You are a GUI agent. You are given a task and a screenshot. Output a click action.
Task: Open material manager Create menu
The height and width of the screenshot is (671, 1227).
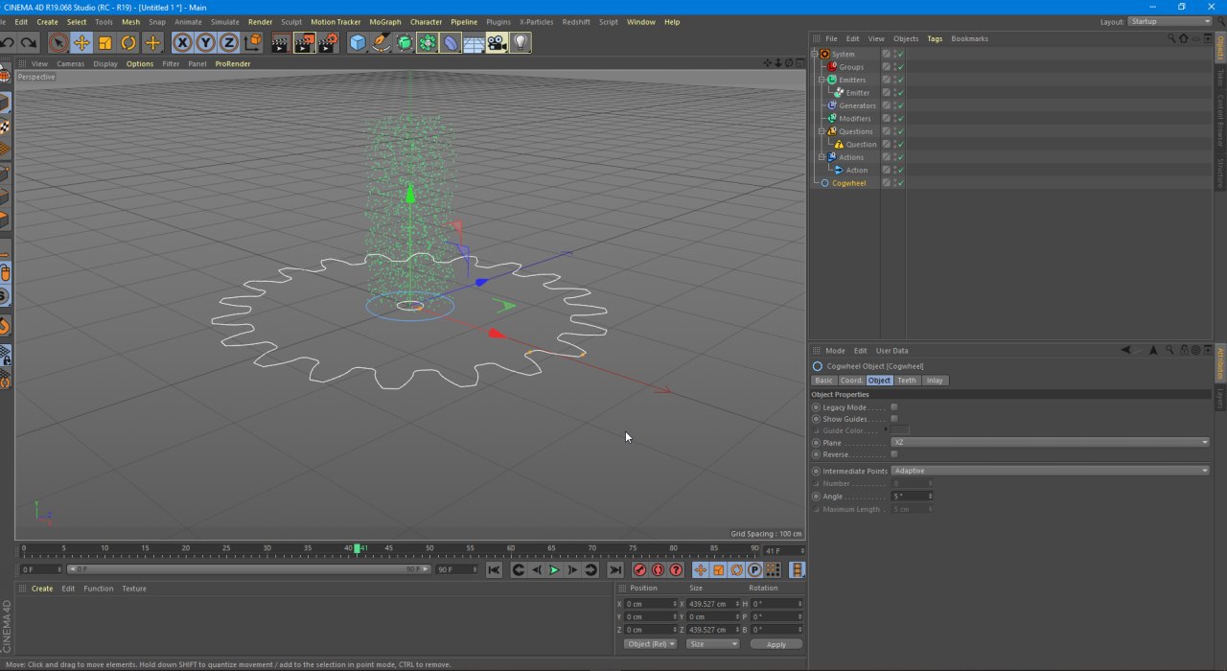tap(42, 589)
